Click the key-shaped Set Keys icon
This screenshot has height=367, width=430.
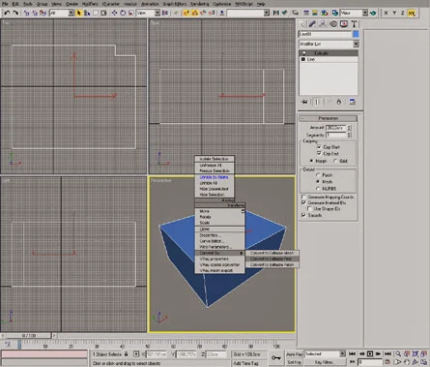pyautogui.click(x=276, y=357)
